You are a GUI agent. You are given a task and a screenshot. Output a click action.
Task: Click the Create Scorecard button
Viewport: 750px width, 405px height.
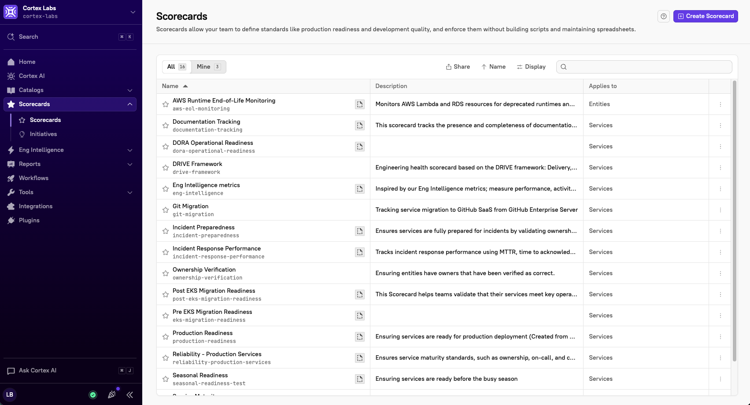[x=706, y=16]
